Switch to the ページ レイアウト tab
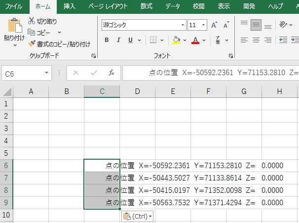299x223 pixels. [x=108, y=6]
